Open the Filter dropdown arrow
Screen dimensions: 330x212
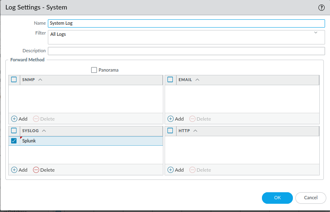click(316, 33)
